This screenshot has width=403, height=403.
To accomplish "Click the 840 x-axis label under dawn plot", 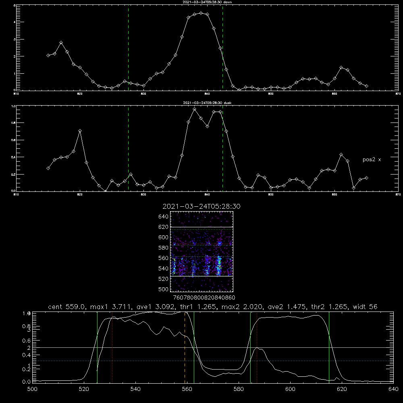I will [207, 94].
